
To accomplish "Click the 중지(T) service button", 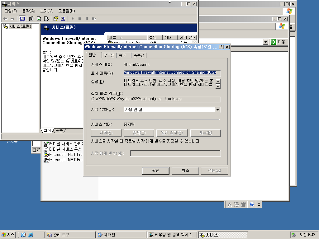I will (x=139, y=133).
